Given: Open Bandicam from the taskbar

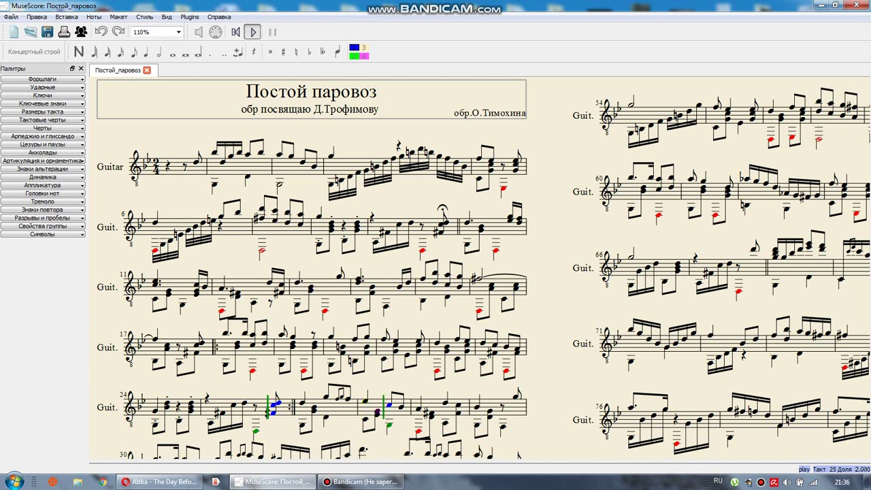Looking at the screenshot, I should pyautogui.click(x=360, y=482).
